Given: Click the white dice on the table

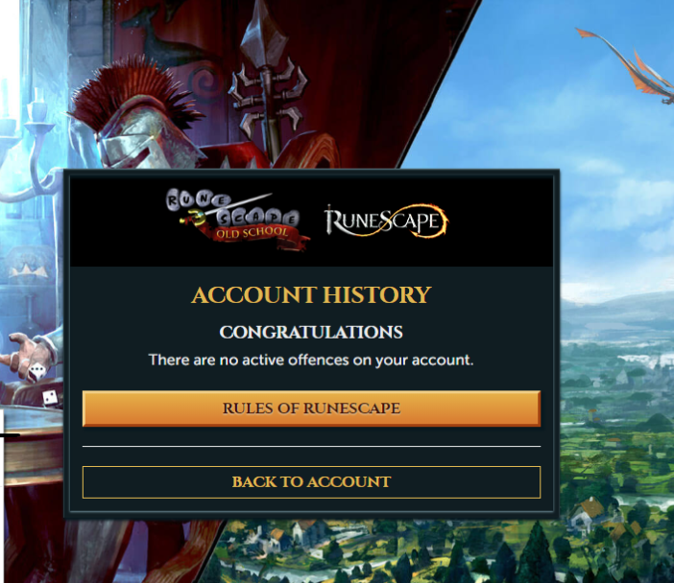Looking at the screenshot, I should pyautogui.click(x=50, y=398).
